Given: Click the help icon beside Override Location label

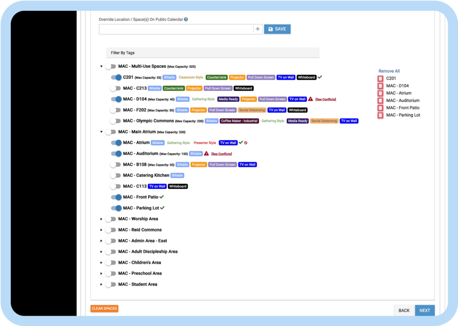Looking at the screenshot, I should pyautogui.click(x=186, y=20).
